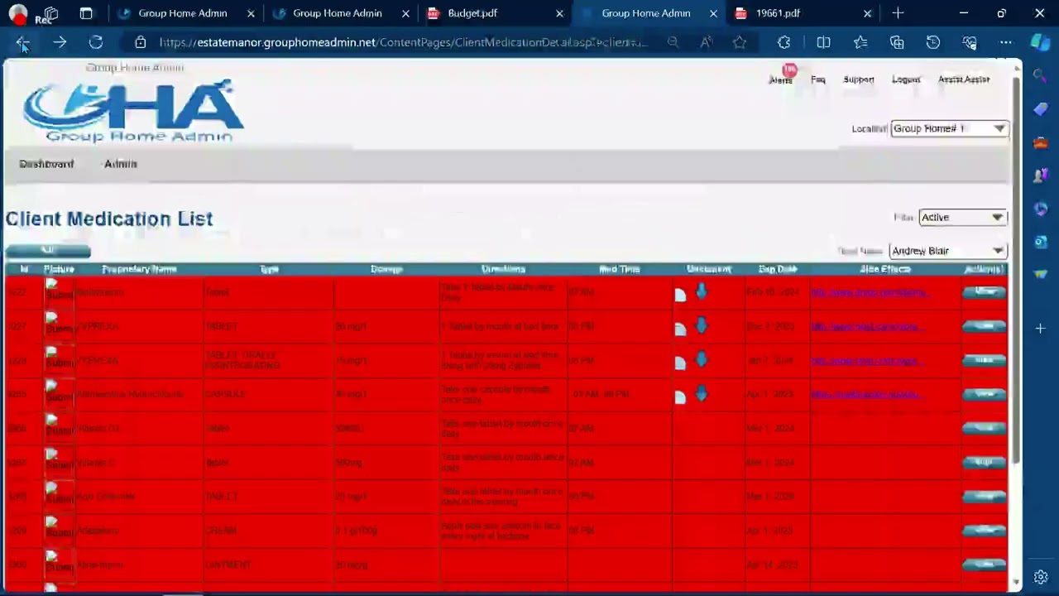Screen dimensions: 1059x596
Task: Switch to the Budget.pdf tab
Action: point(494,13)
